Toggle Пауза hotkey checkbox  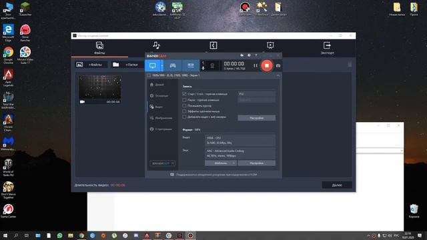pos(184,100)
